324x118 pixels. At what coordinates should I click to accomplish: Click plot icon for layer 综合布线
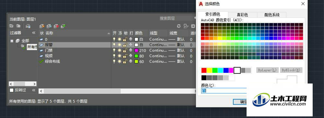pos(131,62)
